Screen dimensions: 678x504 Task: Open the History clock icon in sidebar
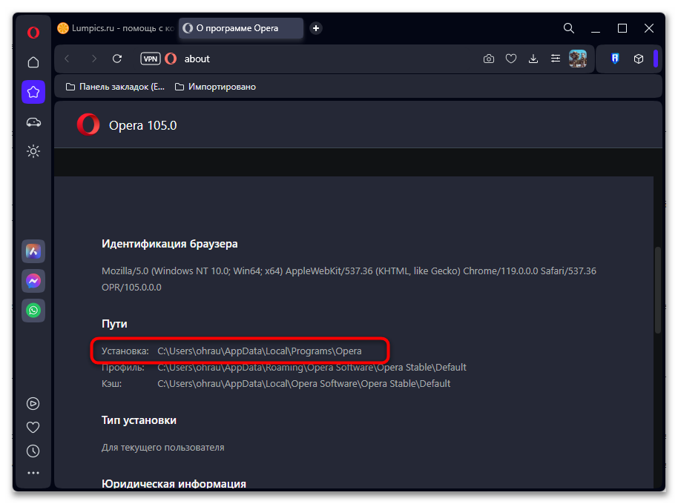coord(33,451)
